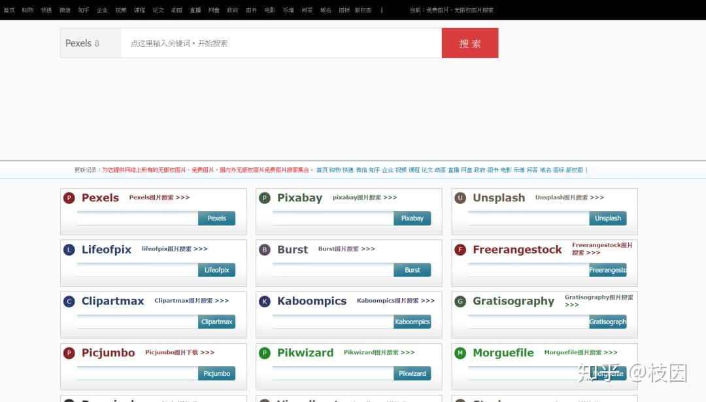706x402 pixels.
Task: Click the Lifeofpix card search input
Action: (138, 270)
